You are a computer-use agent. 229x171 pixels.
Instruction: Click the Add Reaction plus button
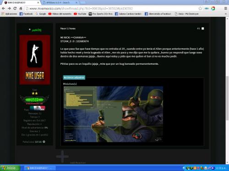(x=62, y=156)
